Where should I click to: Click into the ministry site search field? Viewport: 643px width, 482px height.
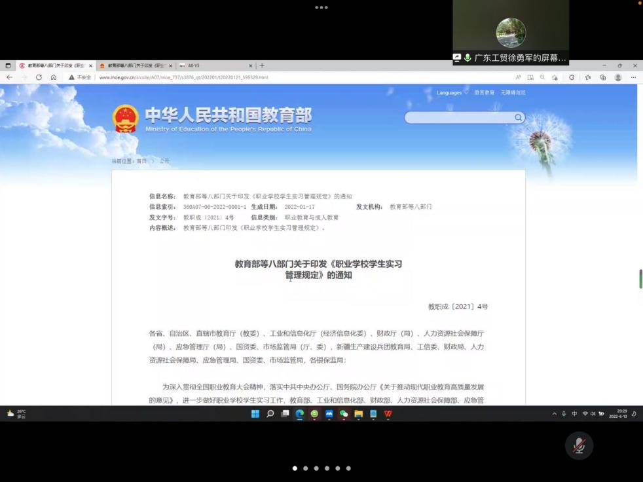458,117
